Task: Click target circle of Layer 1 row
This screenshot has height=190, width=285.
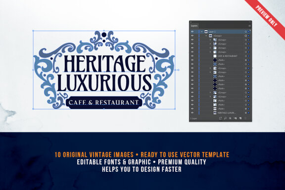Action: 246,32
